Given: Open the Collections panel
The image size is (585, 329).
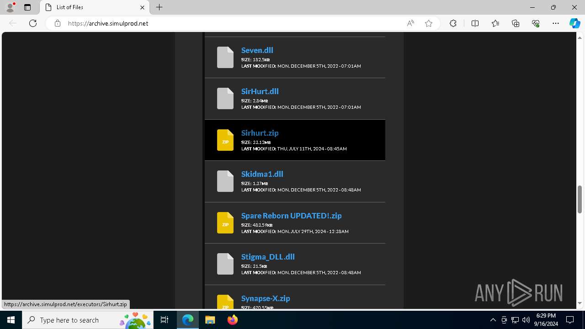Looking at the screenshot, I should tap(516, 23).
